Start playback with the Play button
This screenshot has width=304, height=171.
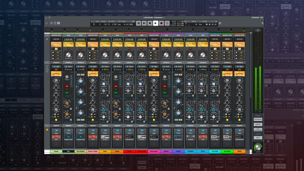click(156, 23)
